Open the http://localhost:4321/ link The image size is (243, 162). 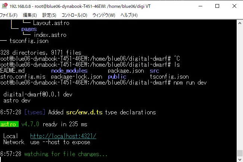point(63,136)
